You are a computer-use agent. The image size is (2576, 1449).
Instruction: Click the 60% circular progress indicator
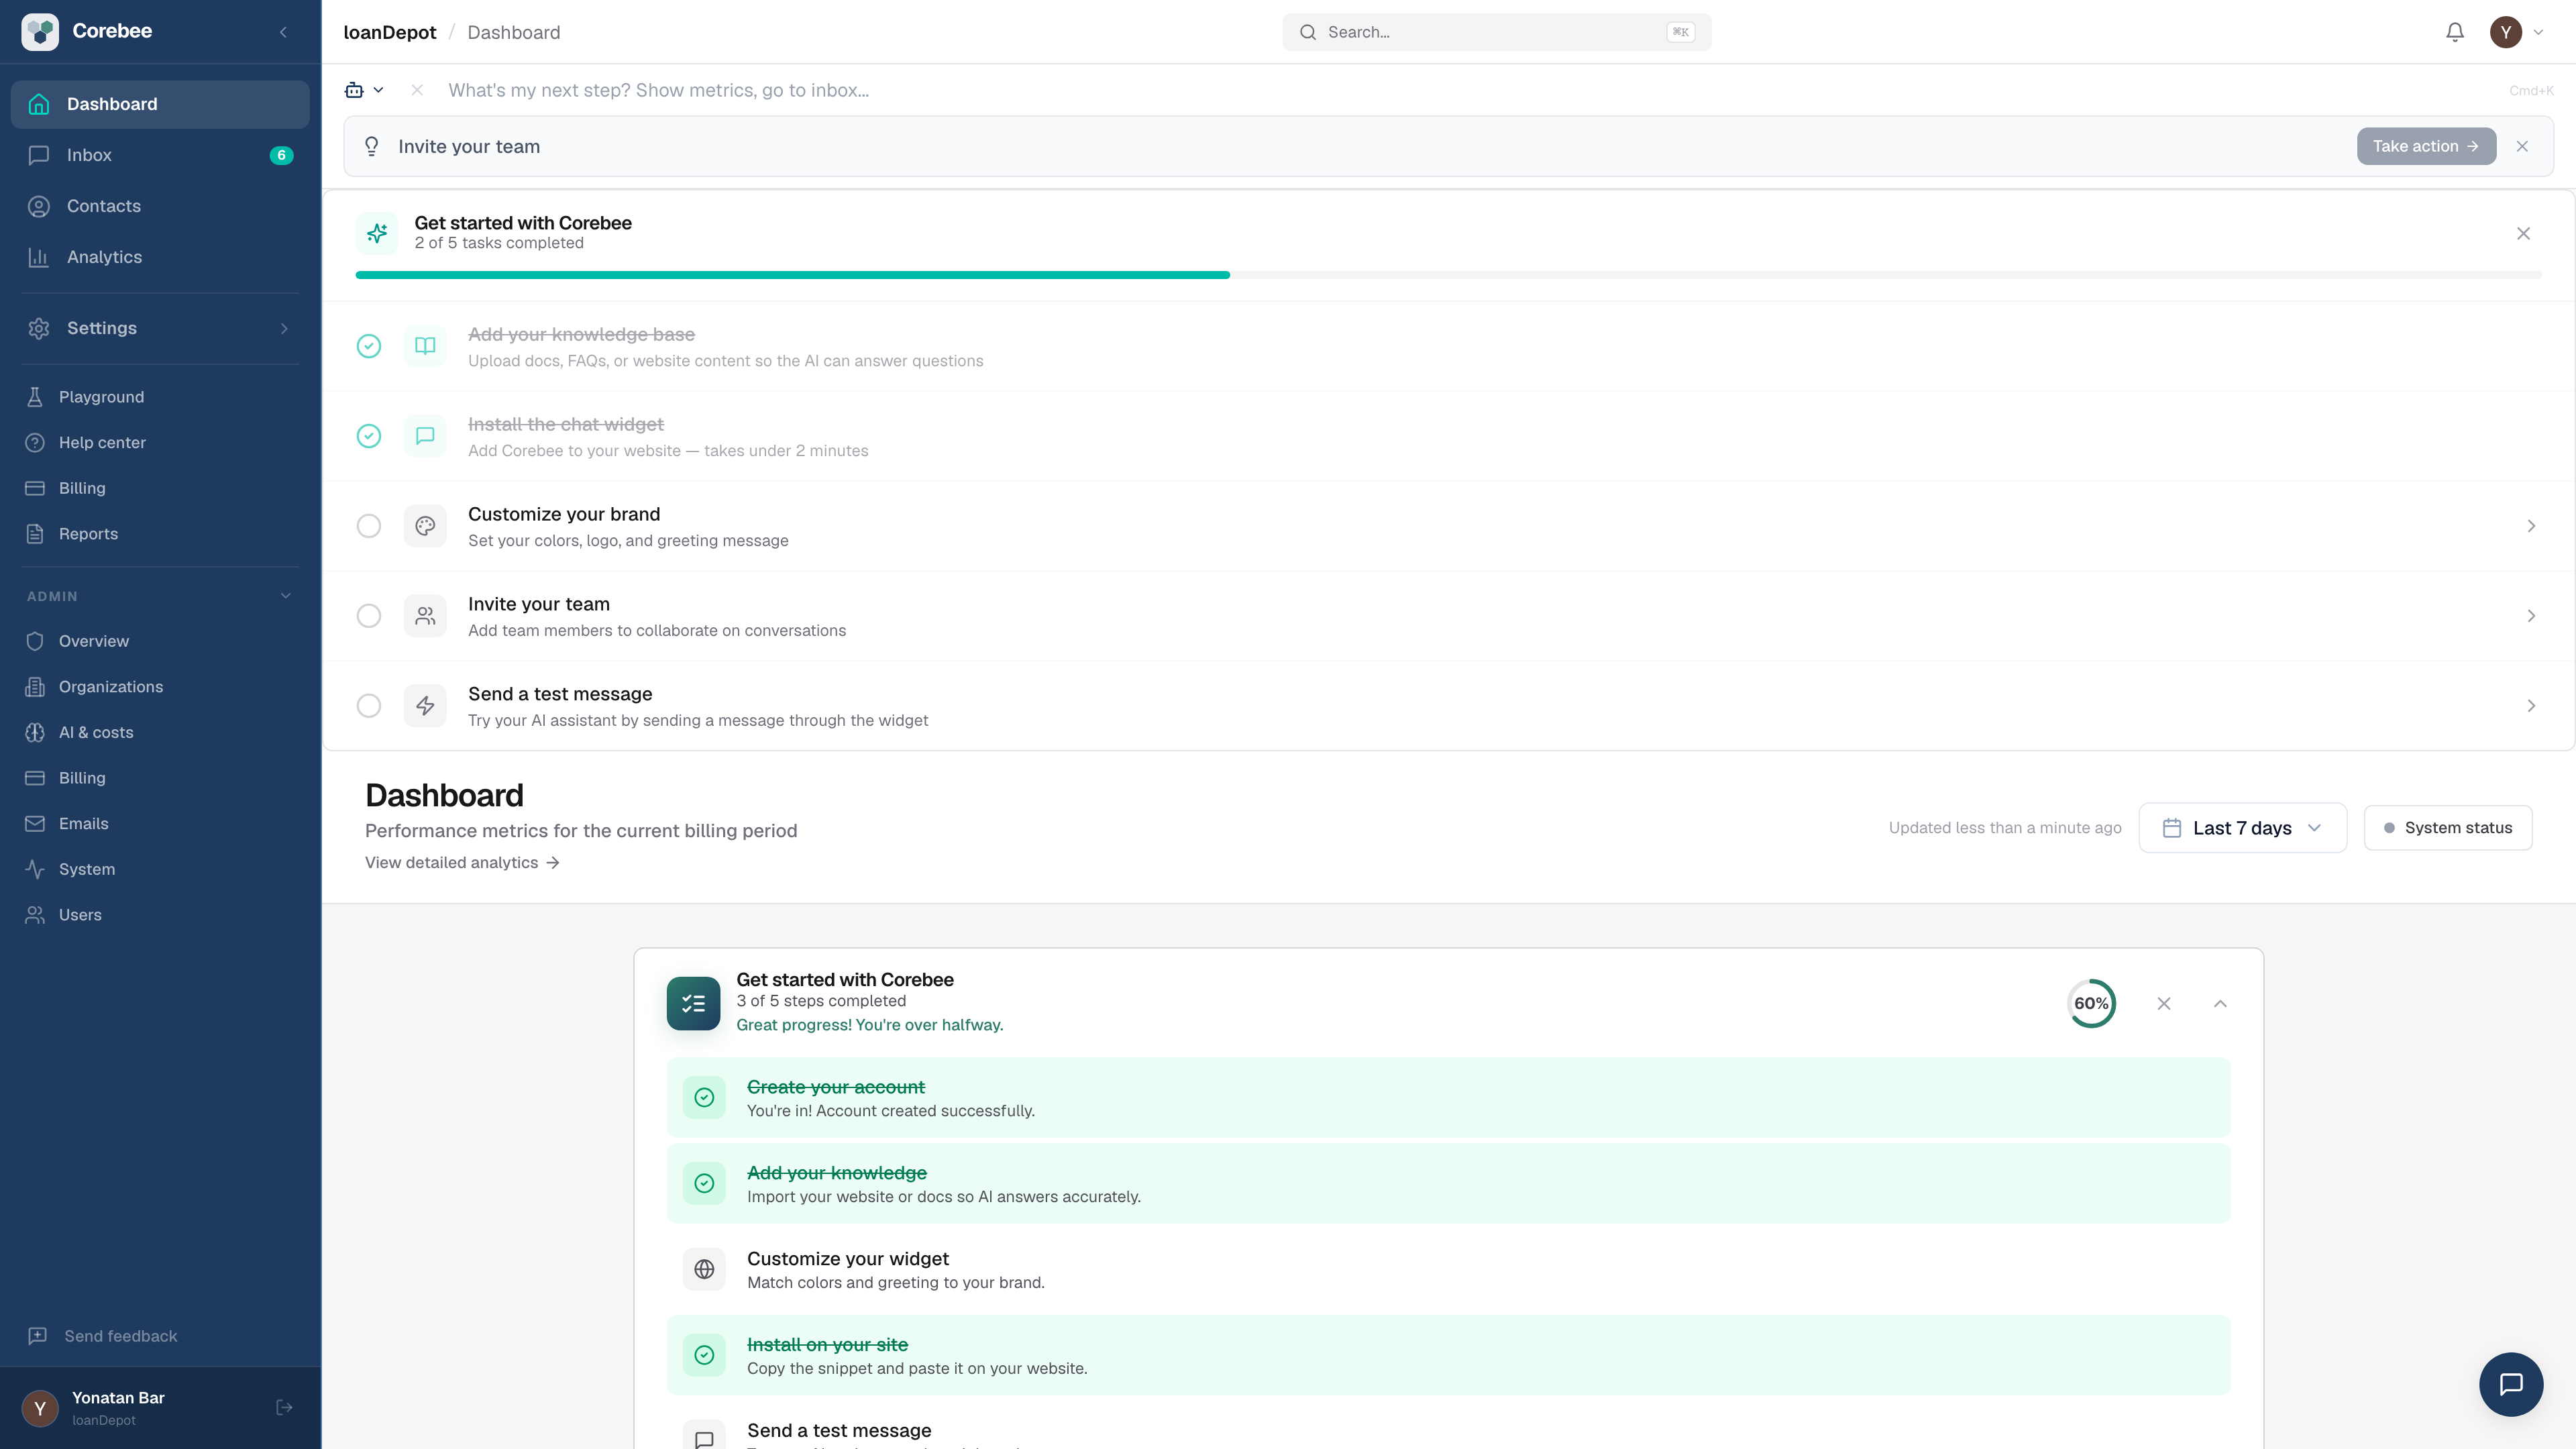click(2090, 1003)
